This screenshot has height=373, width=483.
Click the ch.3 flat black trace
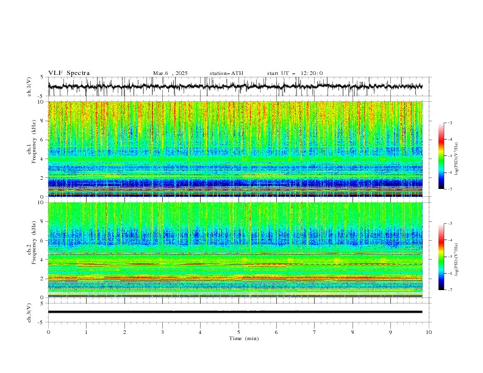pos(235,312)
